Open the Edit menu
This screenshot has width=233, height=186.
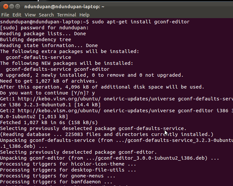[17, 15]
